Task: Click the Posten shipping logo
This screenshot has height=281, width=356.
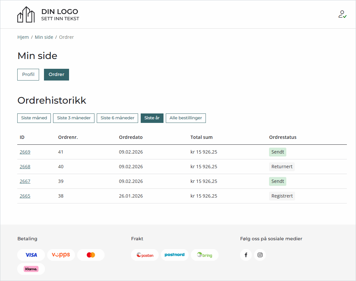Action: click(145, 255)
